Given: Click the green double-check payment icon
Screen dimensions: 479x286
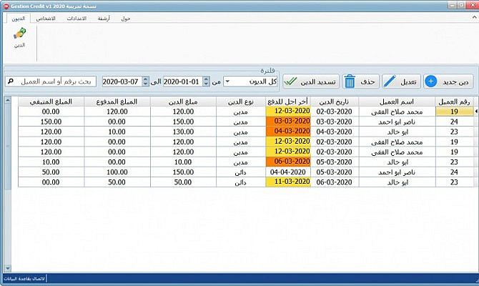Looking at the screenshot, I should click(290, 82).
